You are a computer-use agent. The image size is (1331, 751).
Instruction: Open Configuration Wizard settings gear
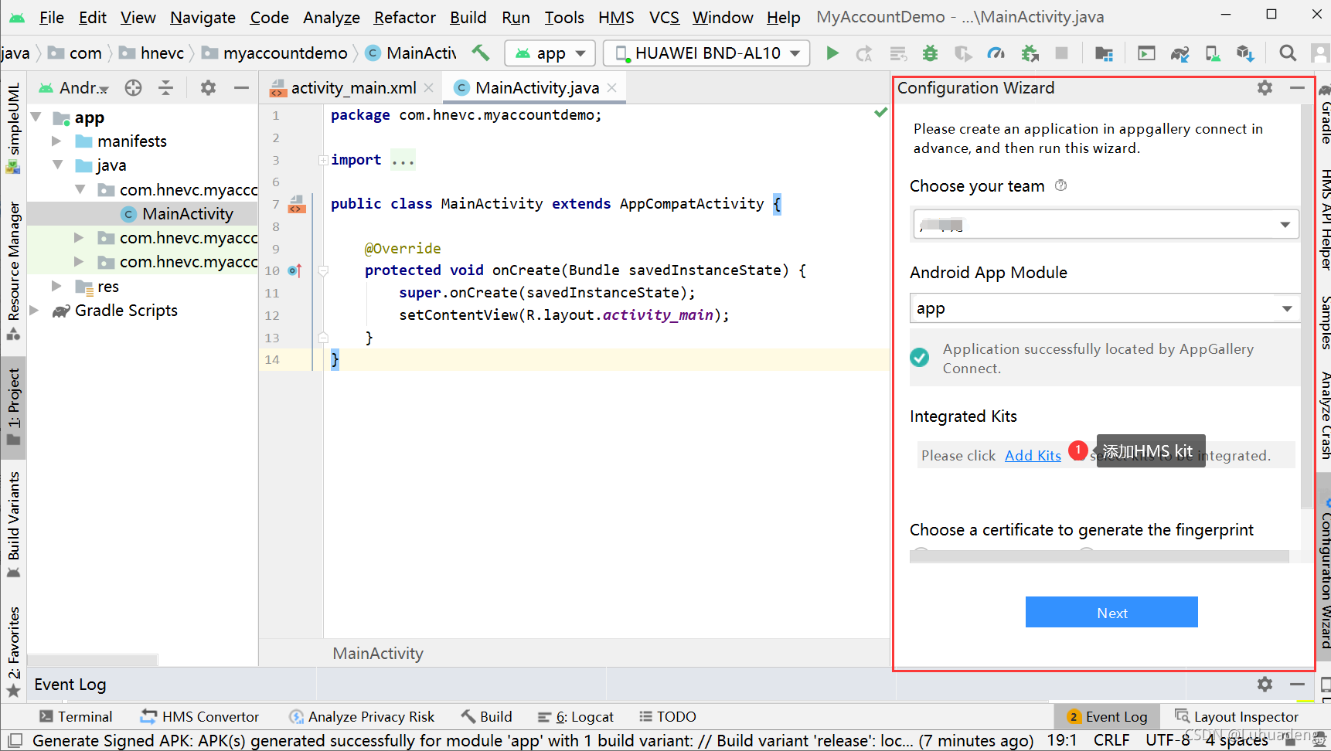point(1265,88)
